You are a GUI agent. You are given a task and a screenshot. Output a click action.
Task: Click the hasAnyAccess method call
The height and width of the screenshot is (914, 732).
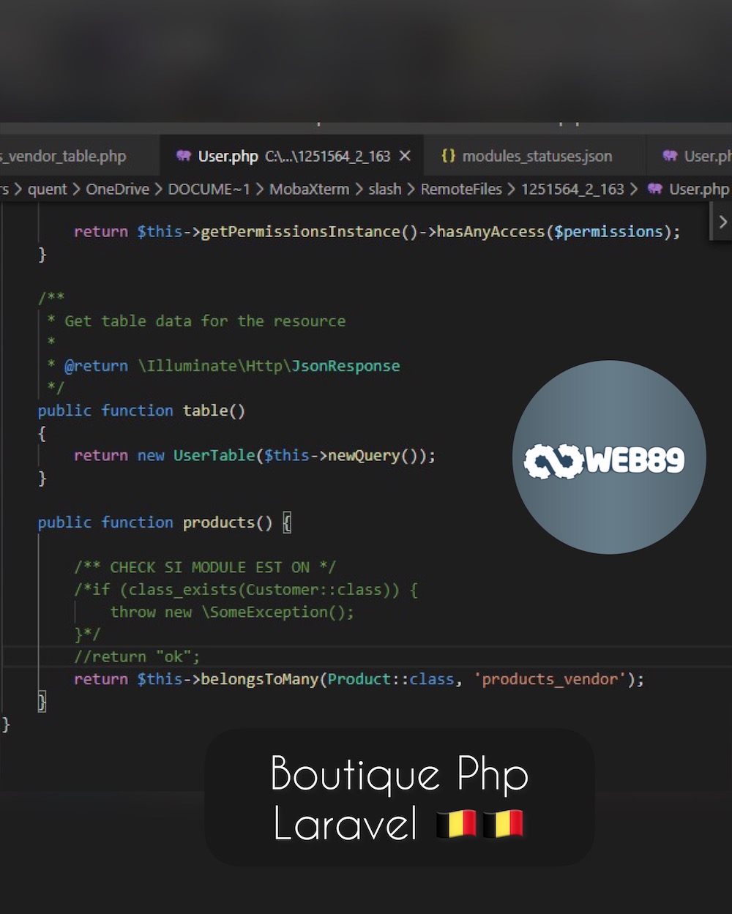click(490, 231)
